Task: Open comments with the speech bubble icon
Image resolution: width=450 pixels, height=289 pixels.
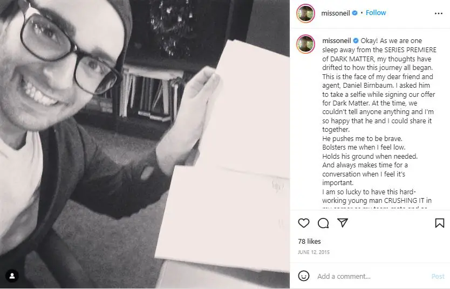Action: pyautogui.click(x=323, y=223)
